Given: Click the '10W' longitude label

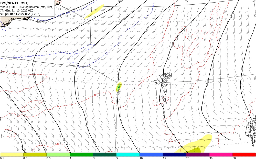Looking at the screenshot, I should pyautogui.click(x=120, y=1).
